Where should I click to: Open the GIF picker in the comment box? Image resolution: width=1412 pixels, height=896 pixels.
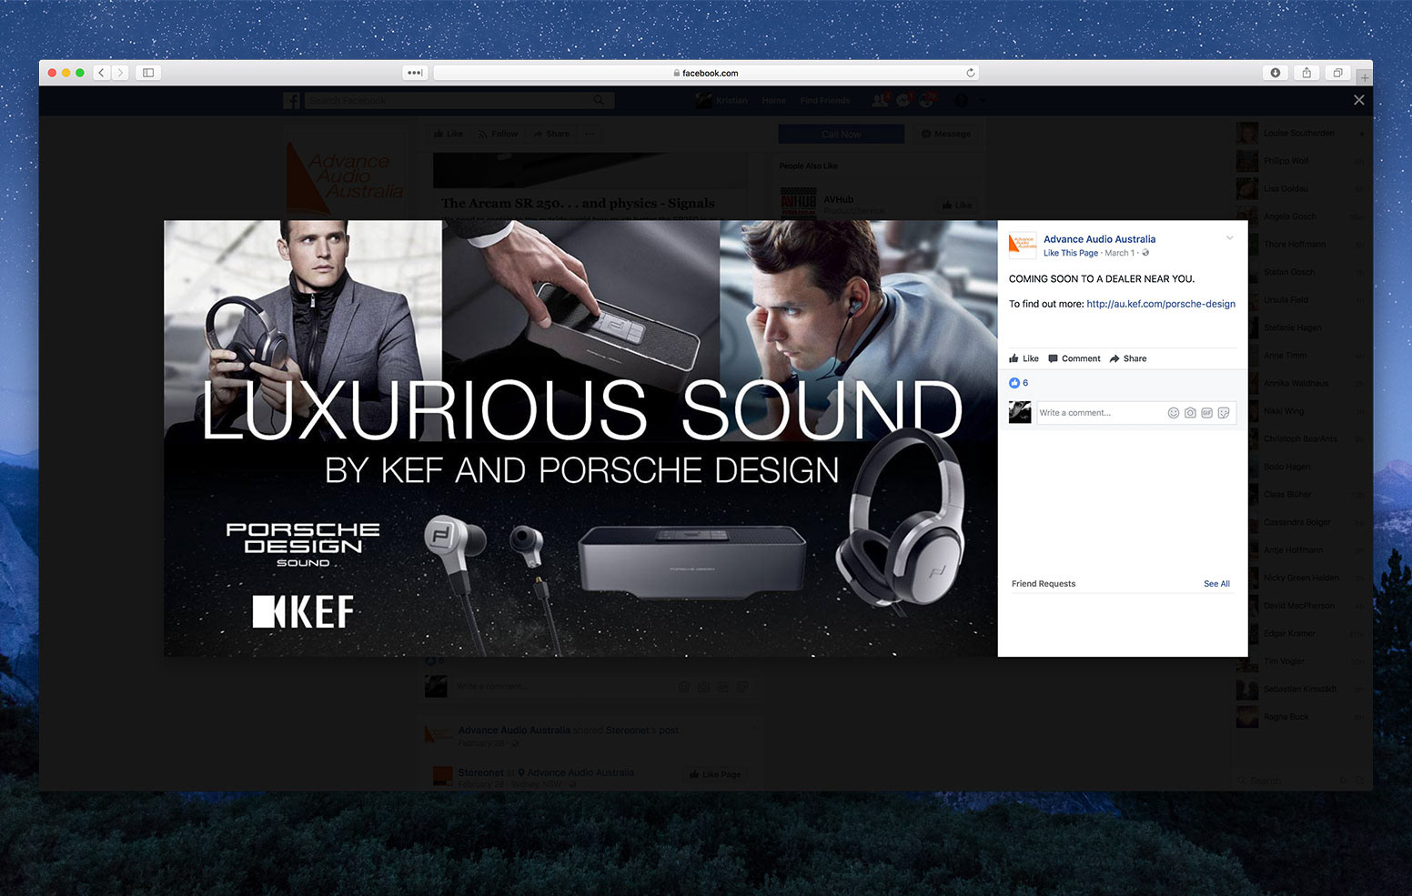pos(1206,413)
